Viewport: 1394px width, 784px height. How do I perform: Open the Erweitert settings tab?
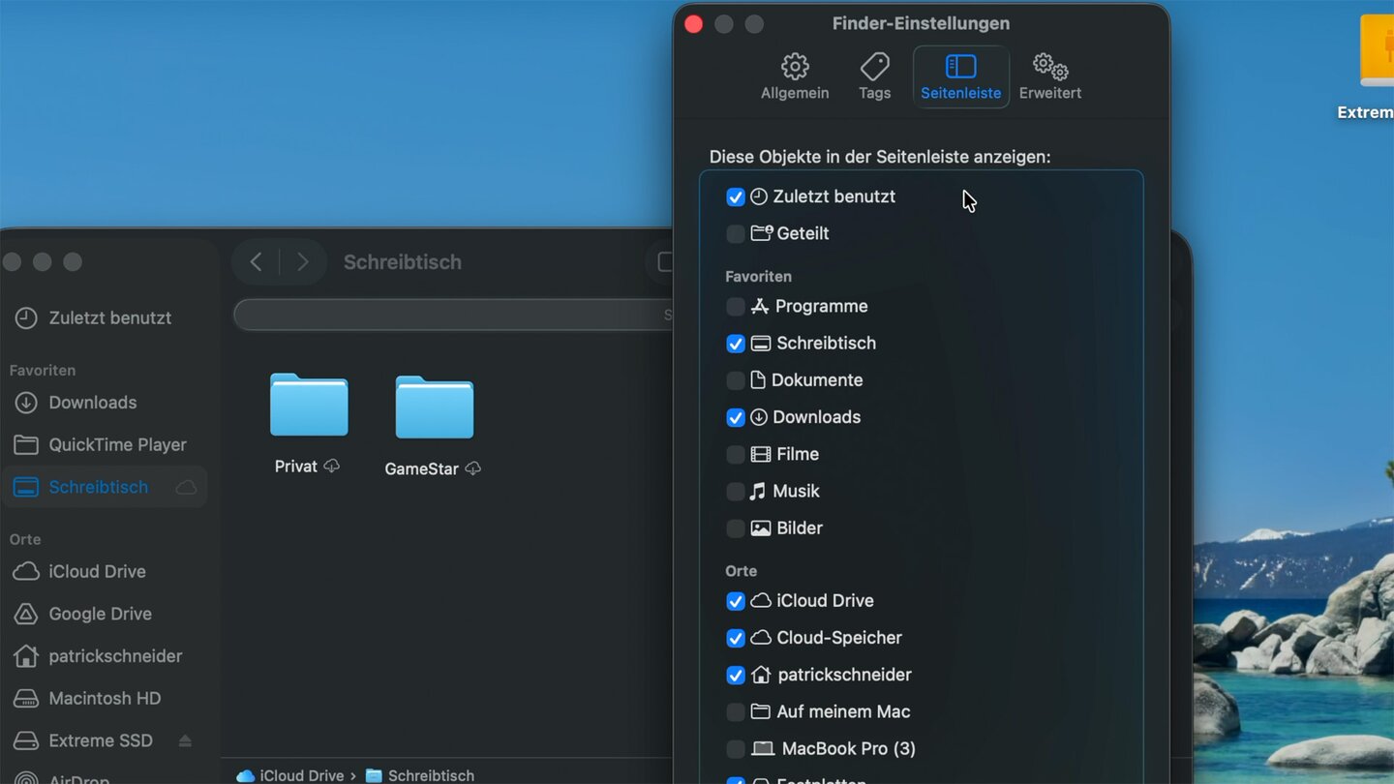point(1049,76)
